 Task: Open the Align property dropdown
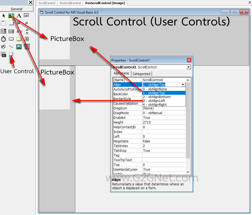point(182,85)
